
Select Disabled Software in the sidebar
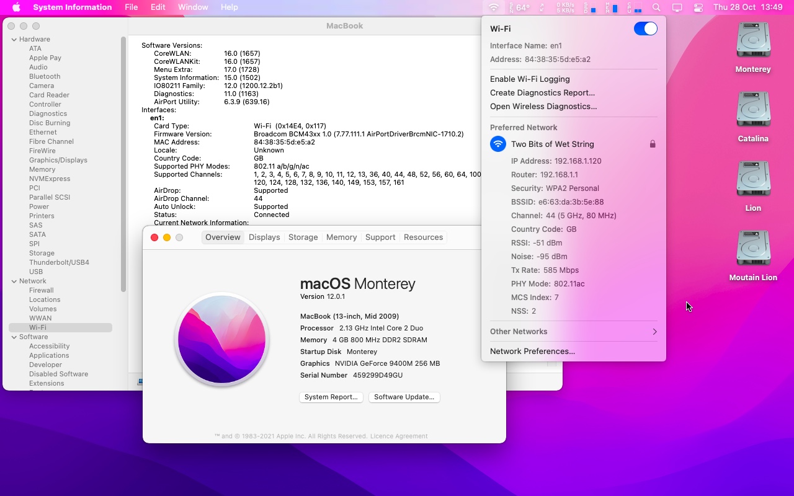pos(58,374)
